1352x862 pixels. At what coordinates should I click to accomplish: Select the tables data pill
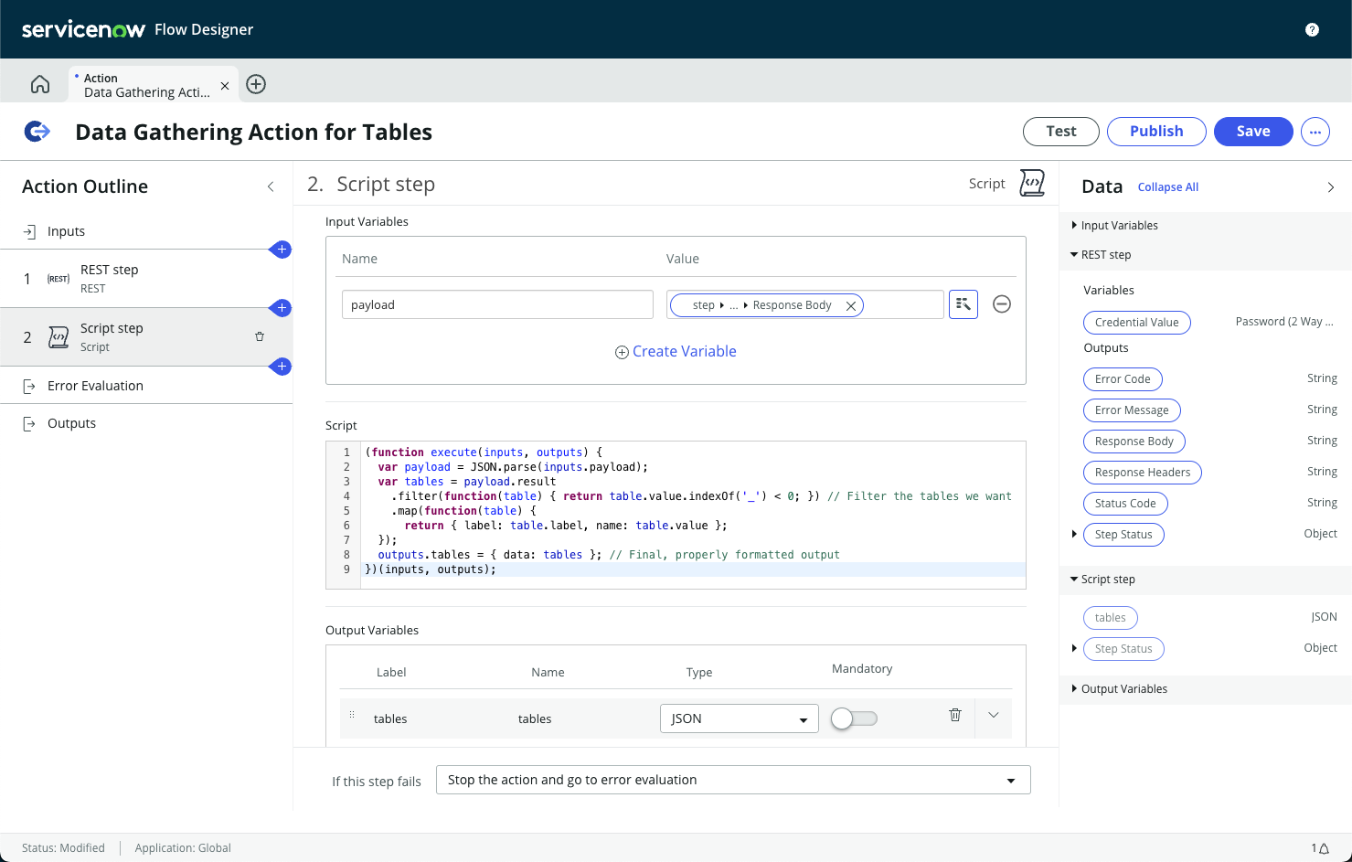click(x=1111, y=618)
